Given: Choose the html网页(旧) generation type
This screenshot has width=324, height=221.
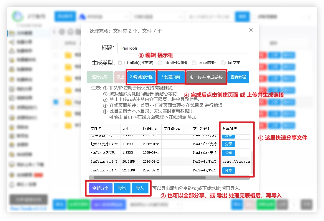Looking at the screenshot, I should coord(160,63).
